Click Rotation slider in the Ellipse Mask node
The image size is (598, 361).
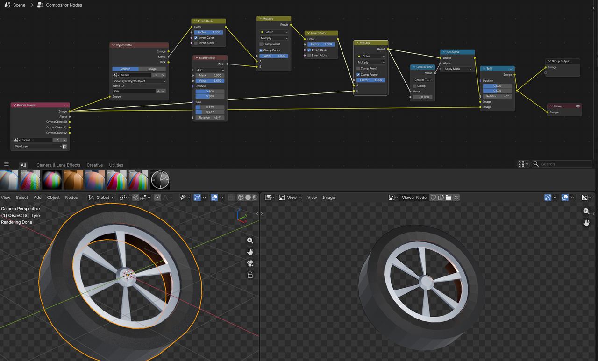(x=210, y=118)
